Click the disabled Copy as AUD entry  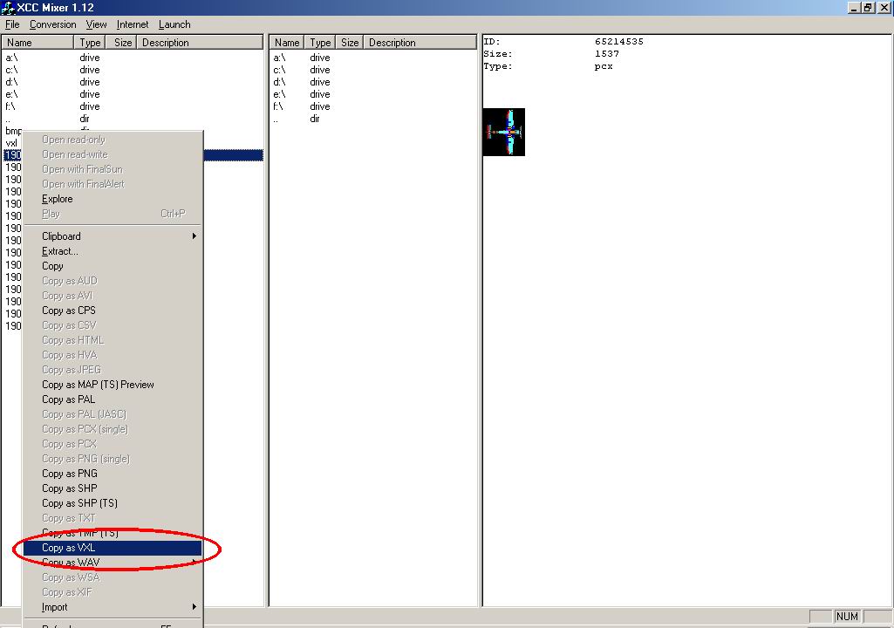[113, 281]
